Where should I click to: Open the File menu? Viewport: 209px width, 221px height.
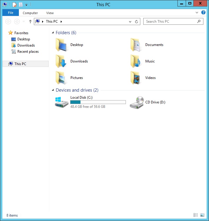11,13
